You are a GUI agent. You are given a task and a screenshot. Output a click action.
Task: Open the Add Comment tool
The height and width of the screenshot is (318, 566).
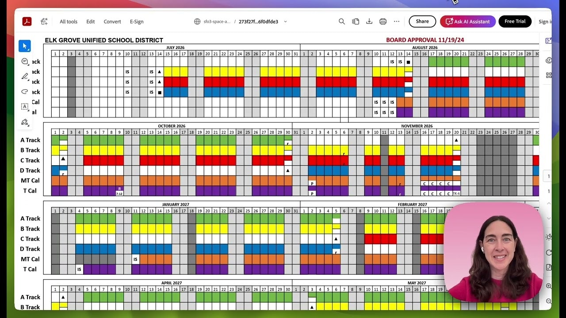coord(24,61)
